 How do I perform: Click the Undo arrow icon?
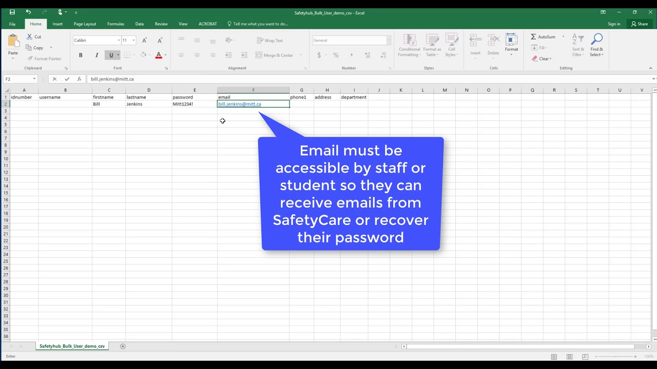click(x=28, y=12)
